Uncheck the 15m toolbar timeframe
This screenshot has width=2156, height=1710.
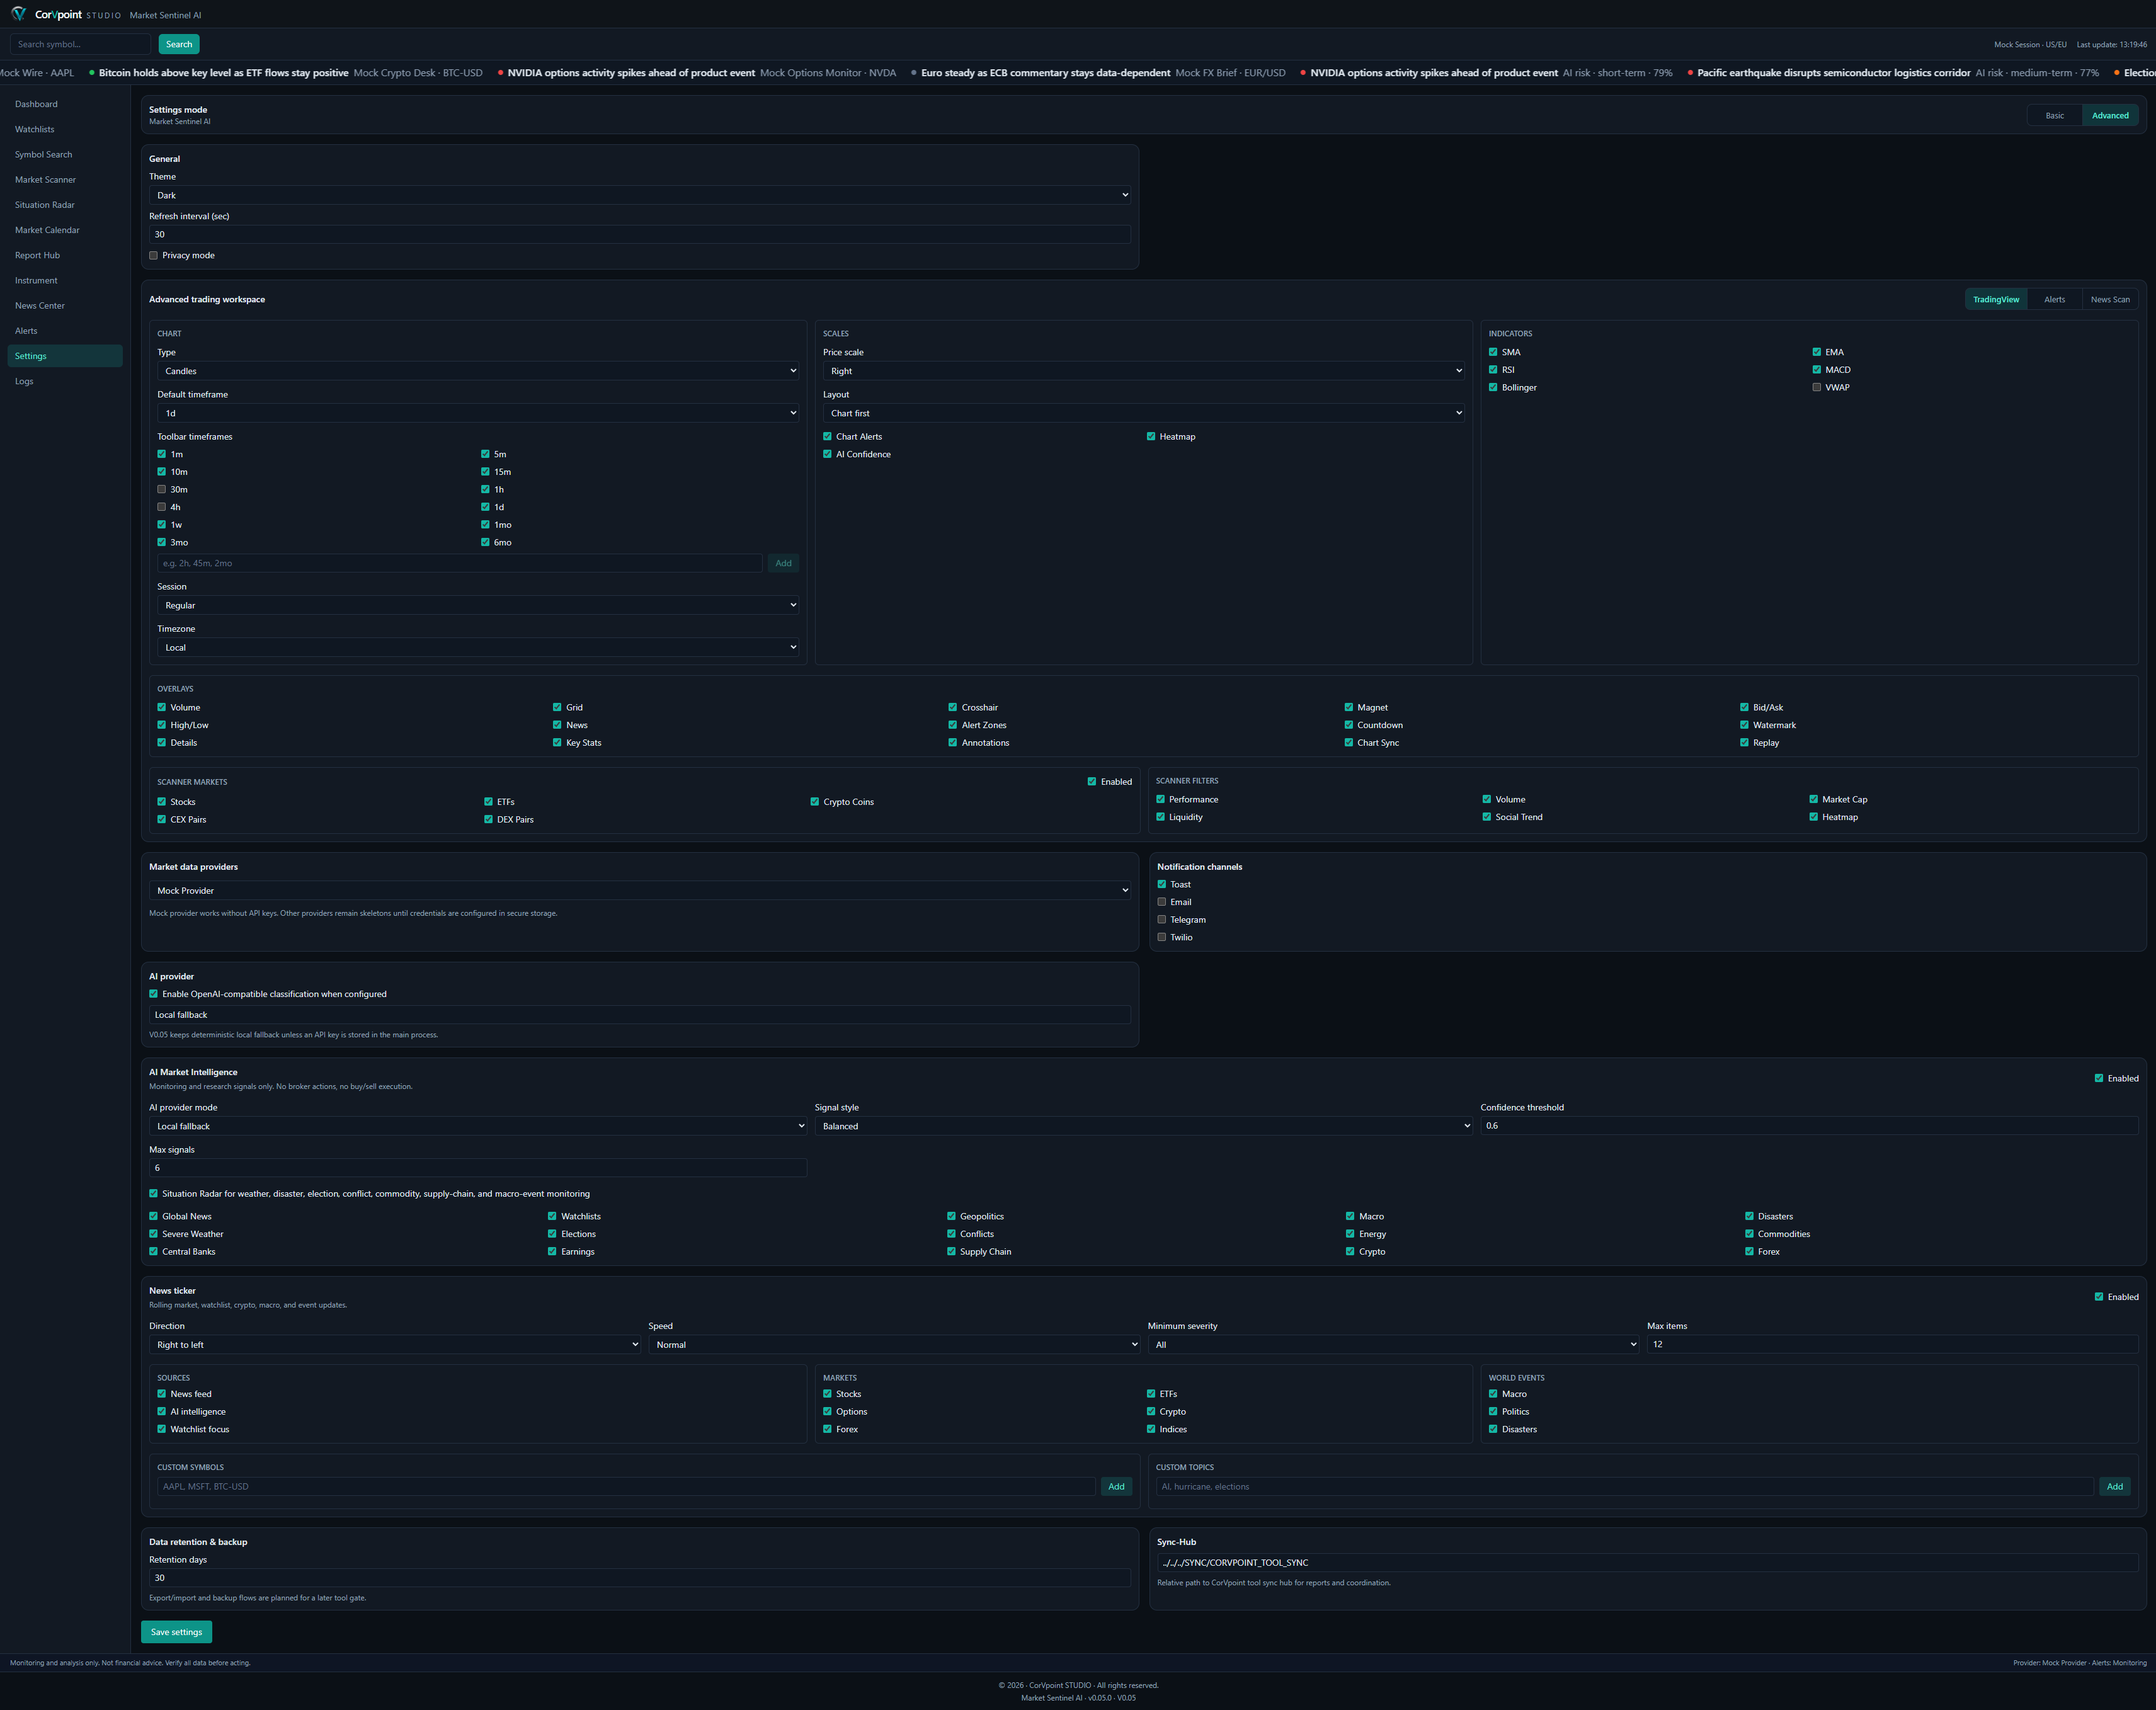point(485,472)
